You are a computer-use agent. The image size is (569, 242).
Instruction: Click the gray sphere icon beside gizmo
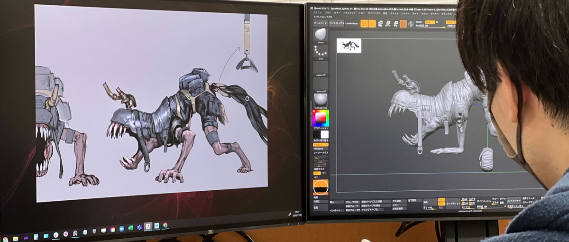[411, 24]
